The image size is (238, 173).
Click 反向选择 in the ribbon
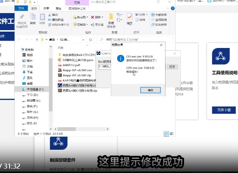[x=159, y=24]
